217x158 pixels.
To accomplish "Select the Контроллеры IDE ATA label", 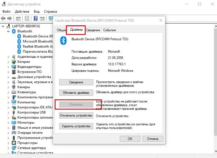I will (x=35, y=107).
